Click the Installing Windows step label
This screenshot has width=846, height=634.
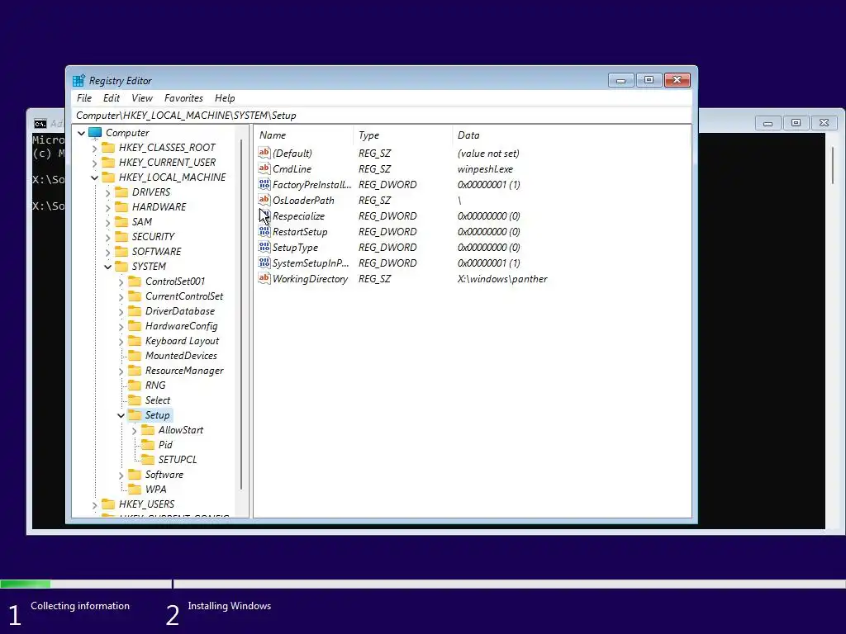coord(230,606)
